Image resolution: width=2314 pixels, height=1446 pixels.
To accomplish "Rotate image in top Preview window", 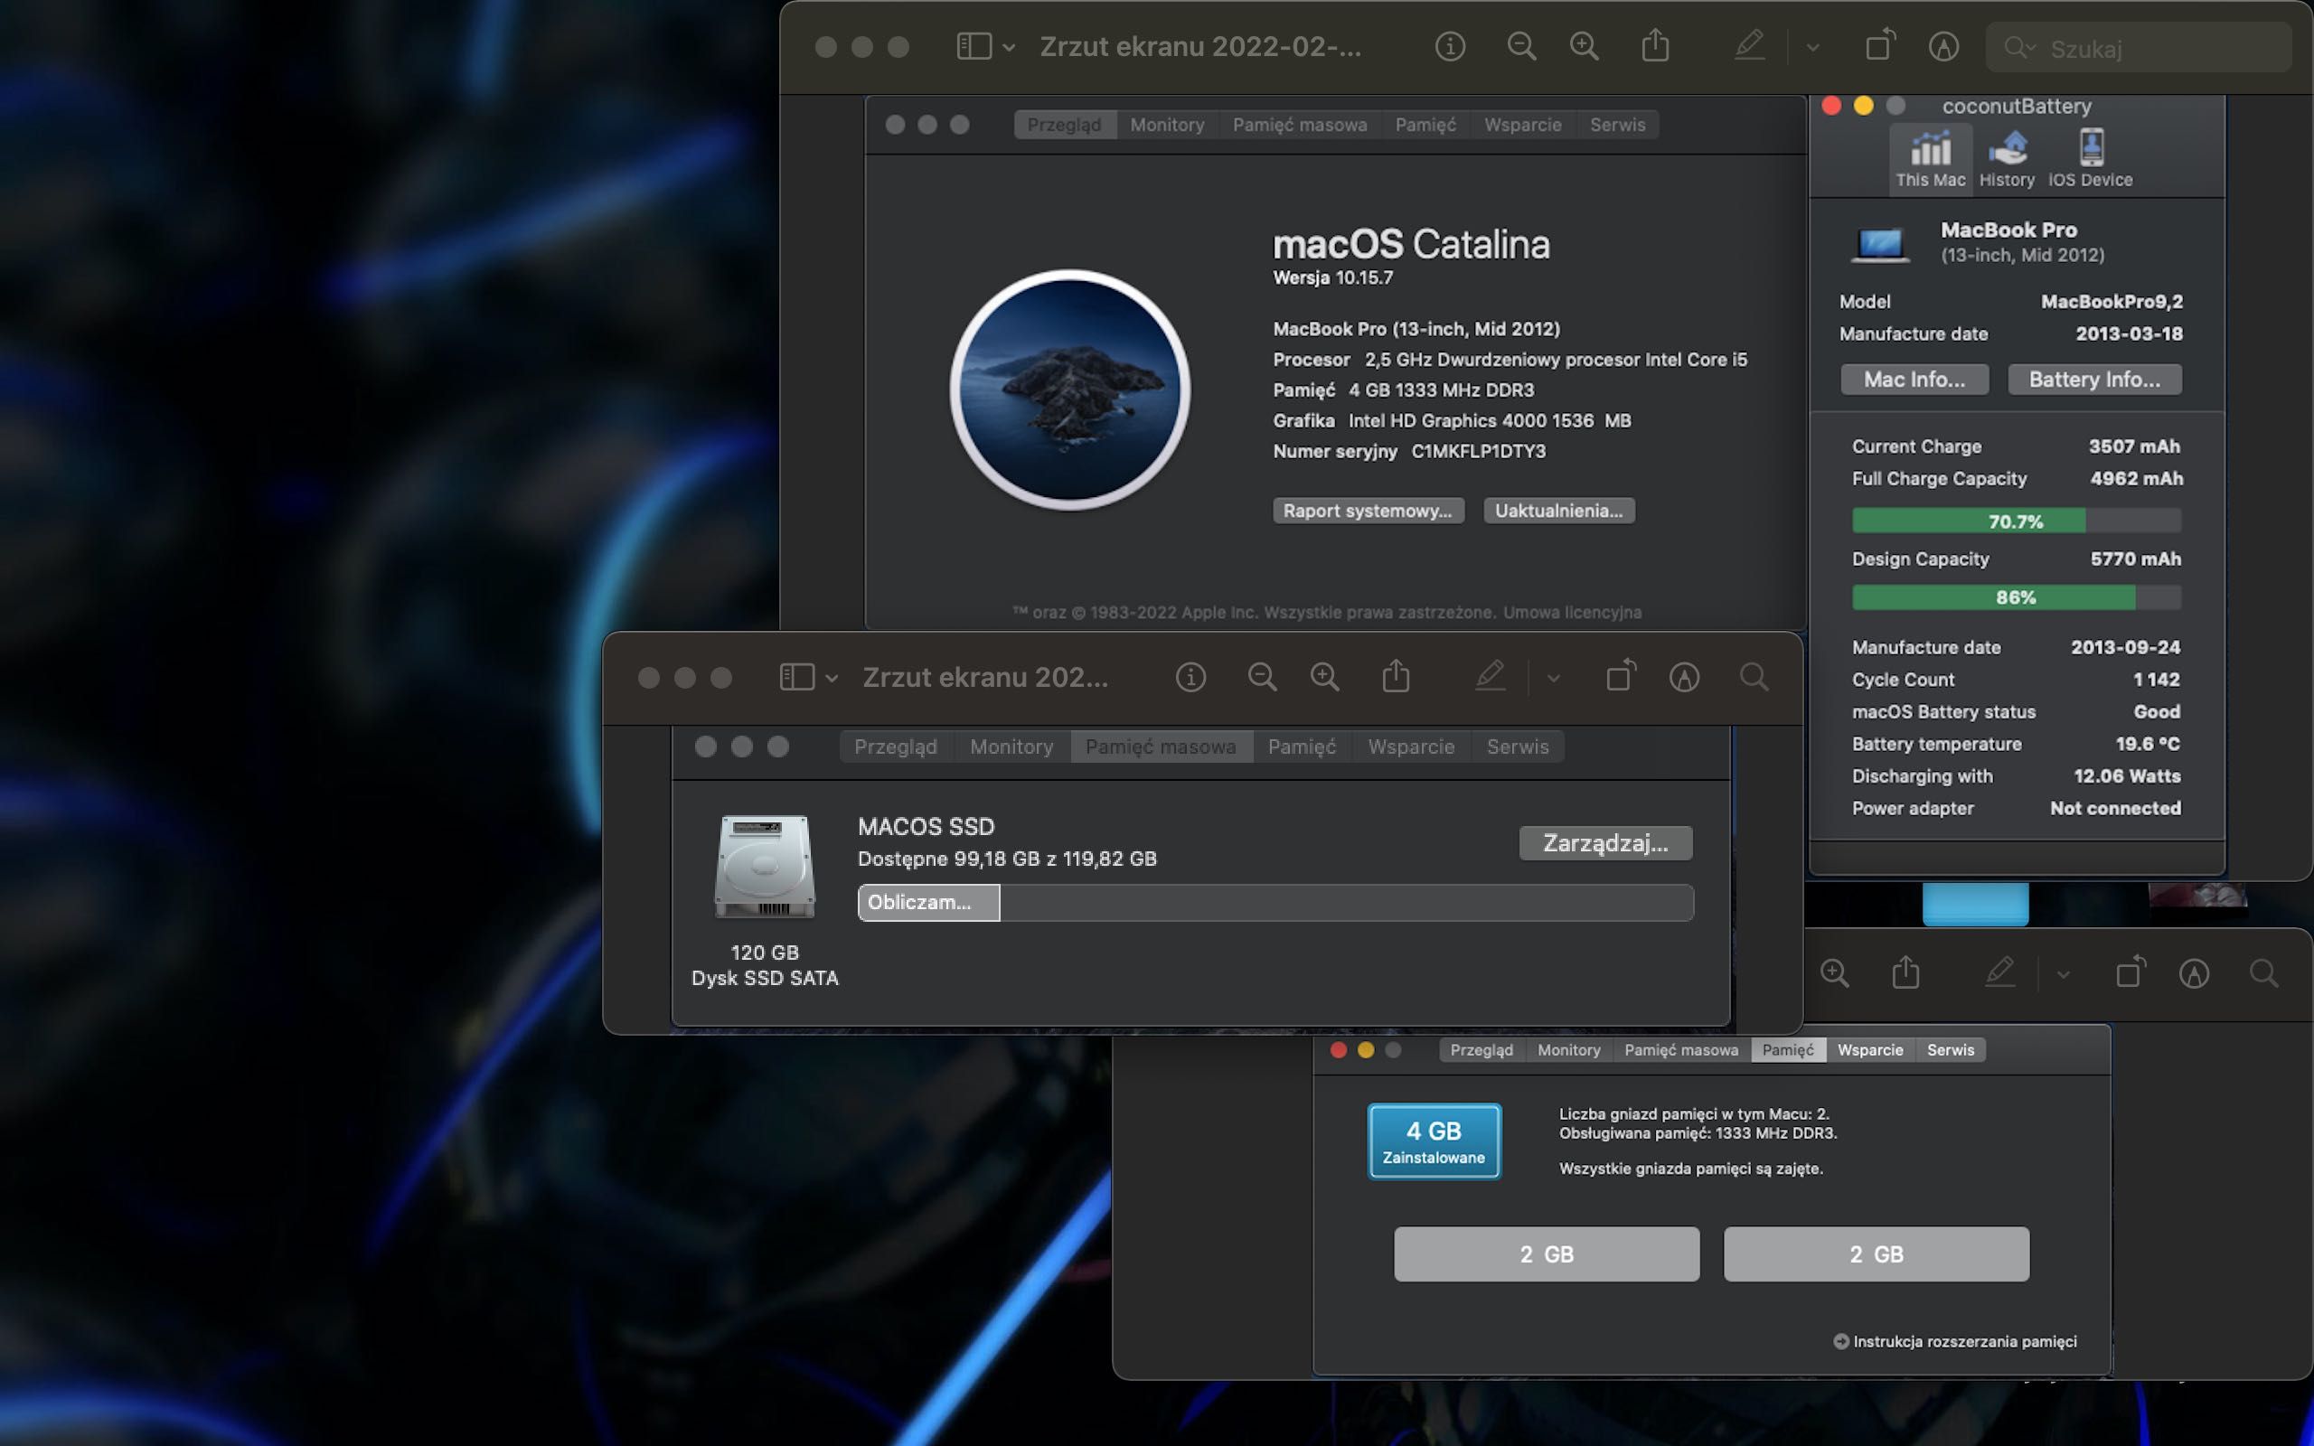I will (1879, 45).
